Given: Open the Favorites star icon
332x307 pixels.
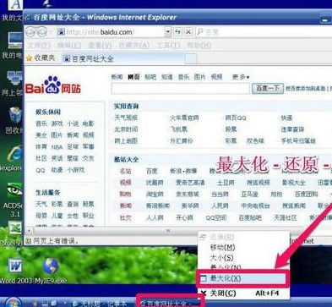Looking at the screenshot, I should tap(29, 58).
